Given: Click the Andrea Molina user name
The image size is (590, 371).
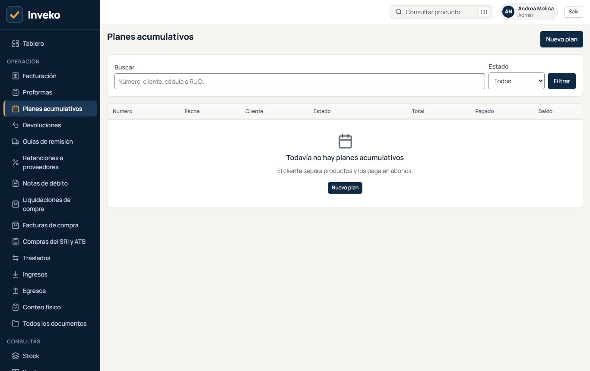Looking at the screenshot, I should point(536,9).
